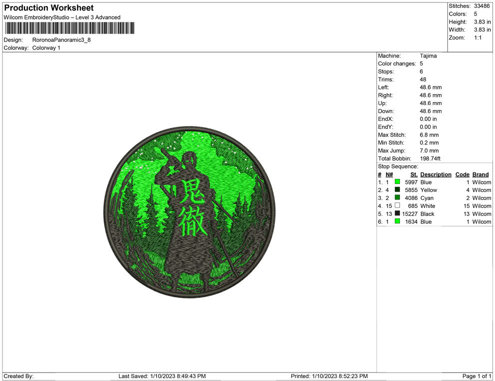Screen dimensions: 495x381
Task: Click stitch count '5997' in stop 1
Action: [x=411, y=182]
